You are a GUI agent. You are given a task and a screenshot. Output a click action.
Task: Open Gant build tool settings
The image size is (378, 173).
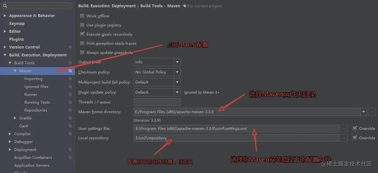point(23,126)
